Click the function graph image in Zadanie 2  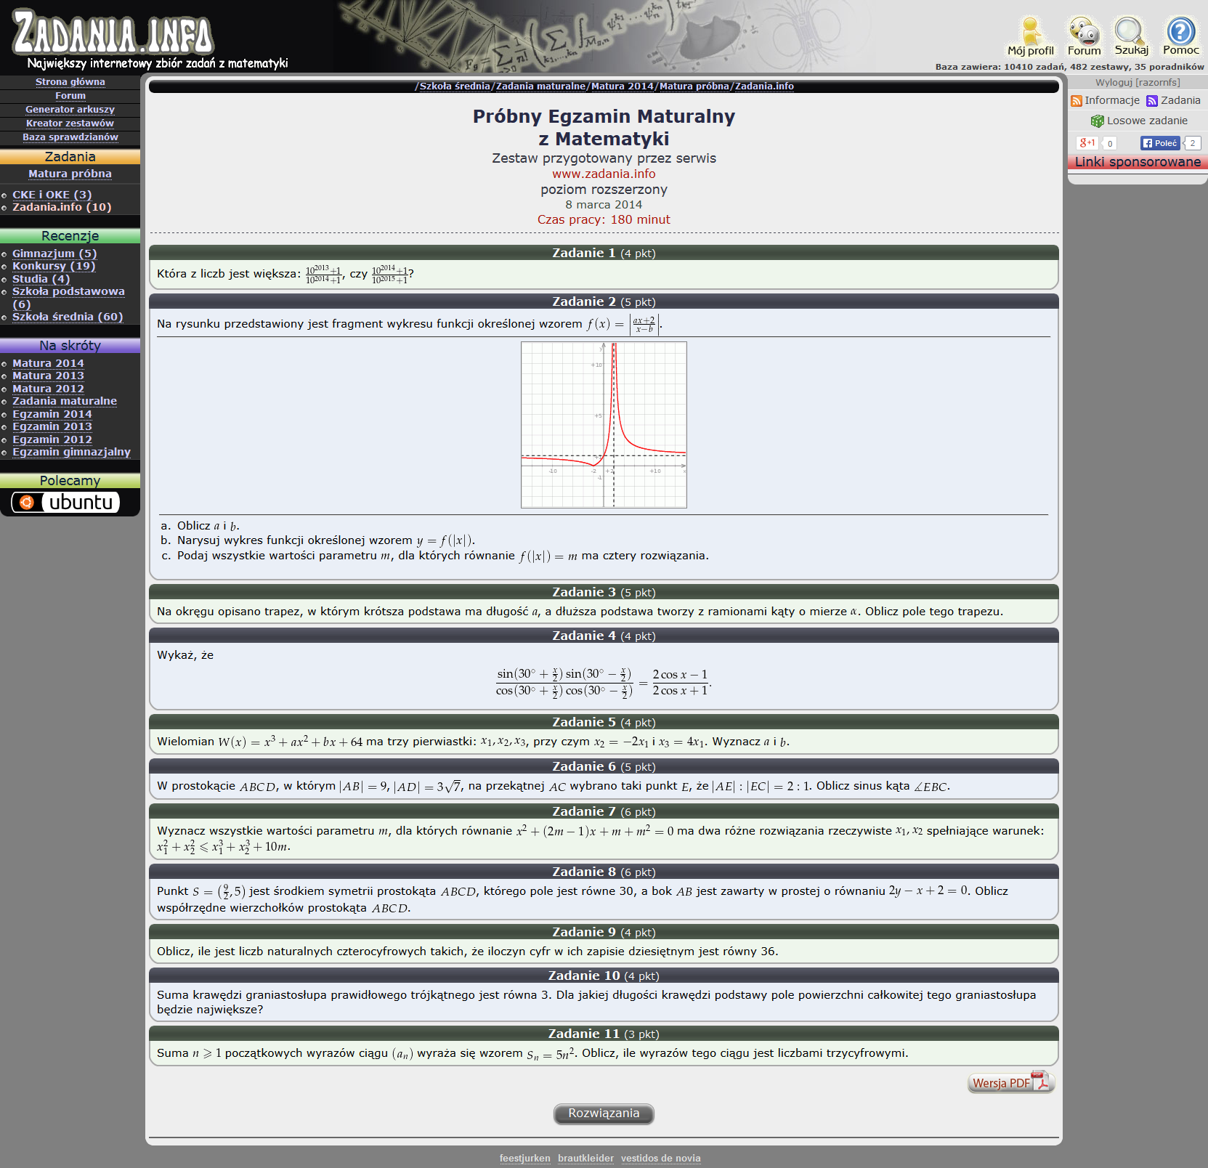click(604, 425)
